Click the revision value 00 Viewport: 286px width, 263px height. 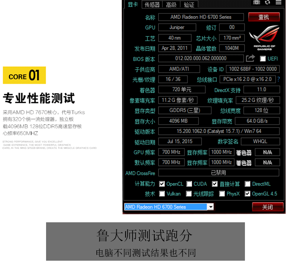coord(232,27)
